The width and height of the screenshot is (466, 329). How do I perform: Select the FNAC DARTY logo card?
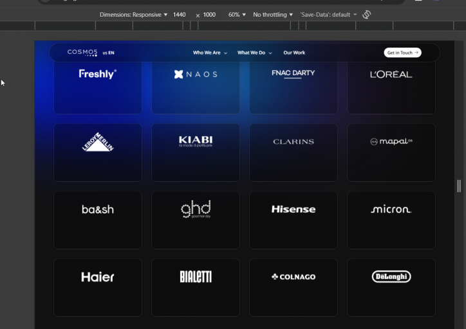pos(294,88)
